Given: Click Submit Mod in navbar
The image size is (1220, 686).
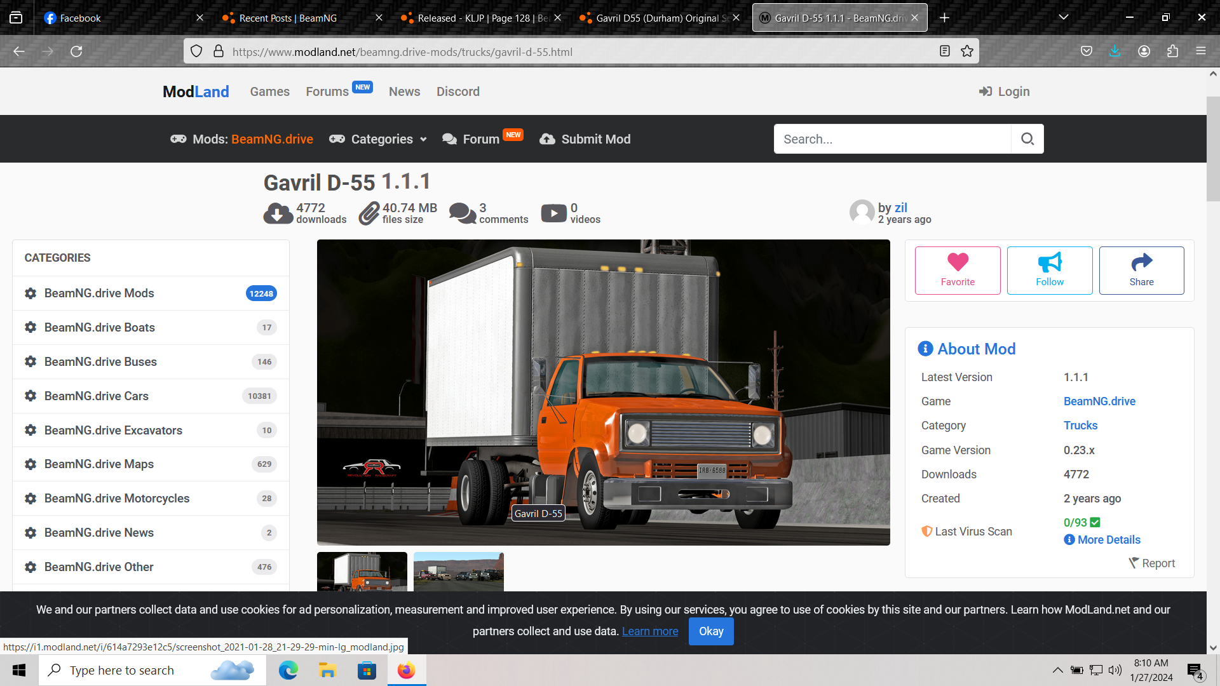Looking at the screenshot, I should click(x=585, y=139).
